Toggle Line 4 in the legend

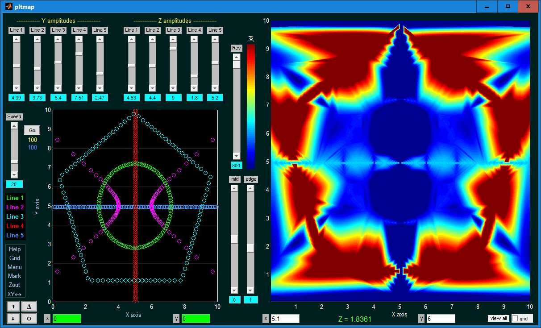point(15,226)
